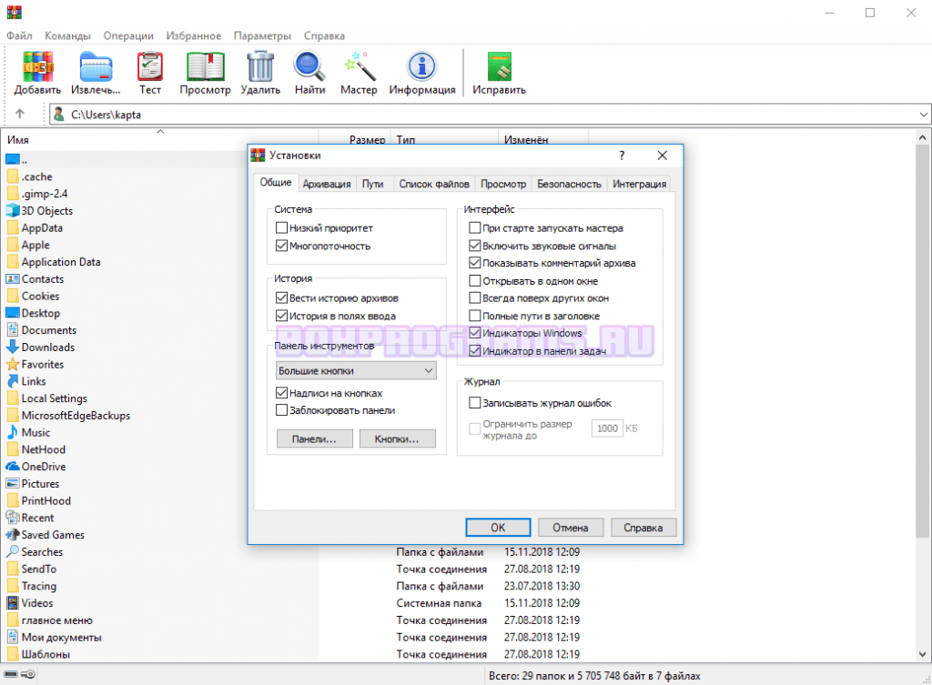Expand the address bar path dropdown
This screenshot has height=685, width=932.
923,115
